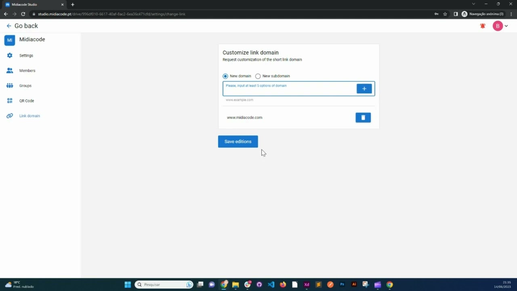The width and height of the screenshot is (517, 291).
Task: Reload the page in the browser
Action: (23, 14)
